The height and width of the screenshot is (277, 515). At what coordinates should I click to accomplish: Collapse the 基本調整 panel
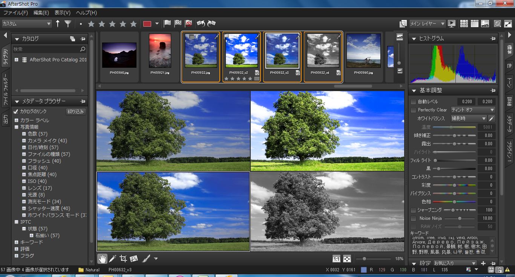[414, 91]
